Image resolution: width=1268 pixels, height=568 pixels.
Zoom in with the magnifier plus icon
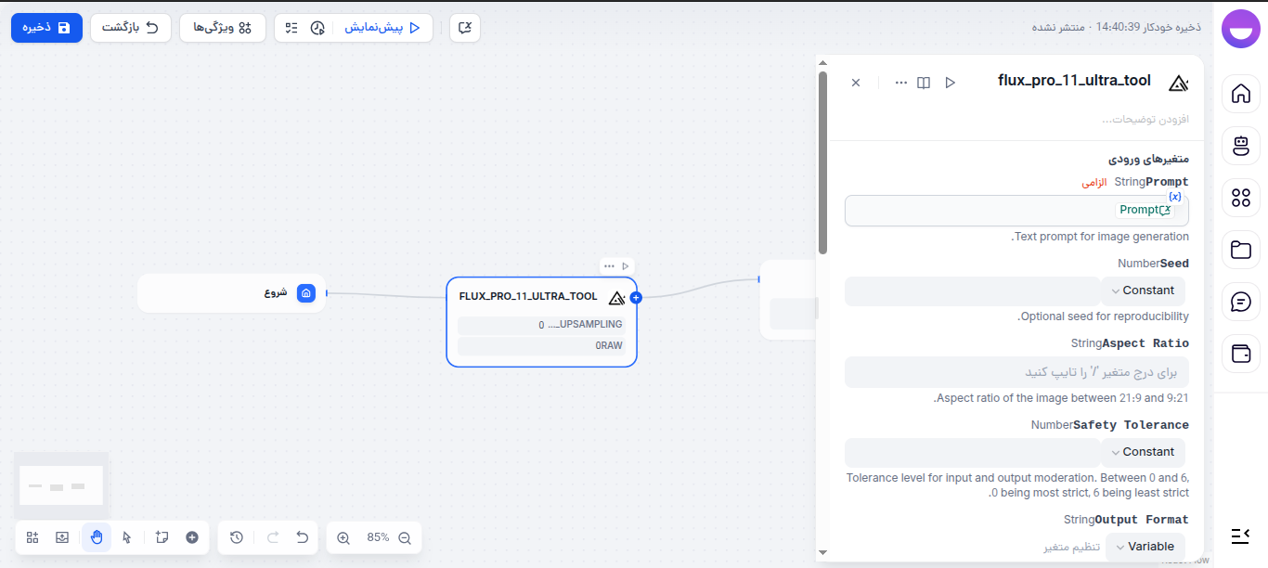pyautogui.click(x=343, y=537)
